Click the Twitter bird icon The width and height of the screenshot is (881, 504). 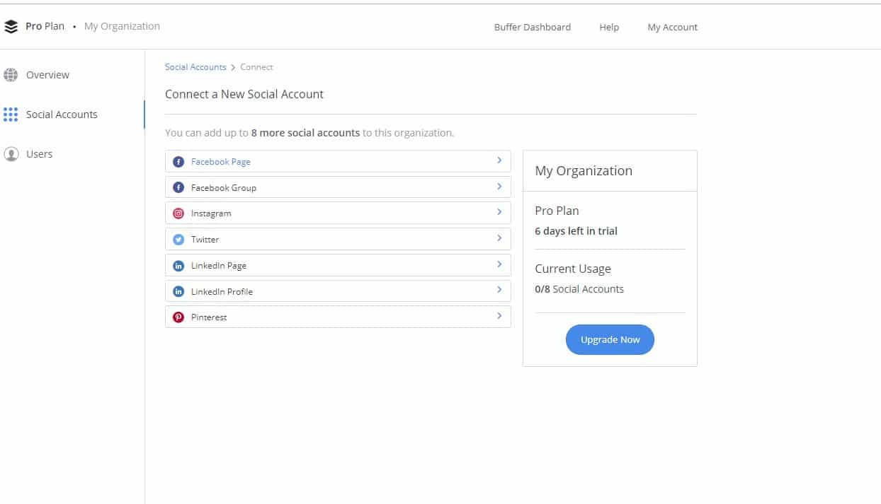[x=178, y=240]
